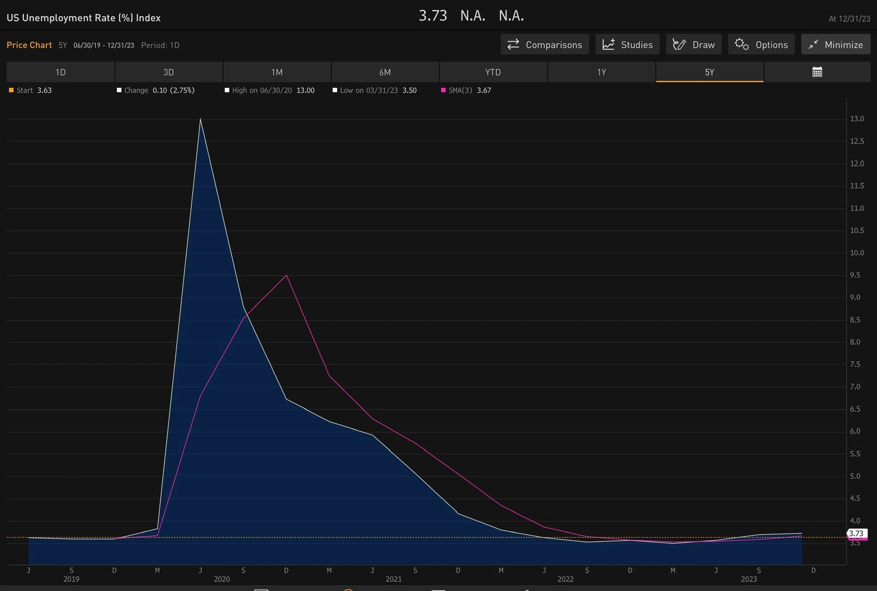877x591 pixels.
Task: Click the orange Start legend square
Action: [x=11, y=90]
